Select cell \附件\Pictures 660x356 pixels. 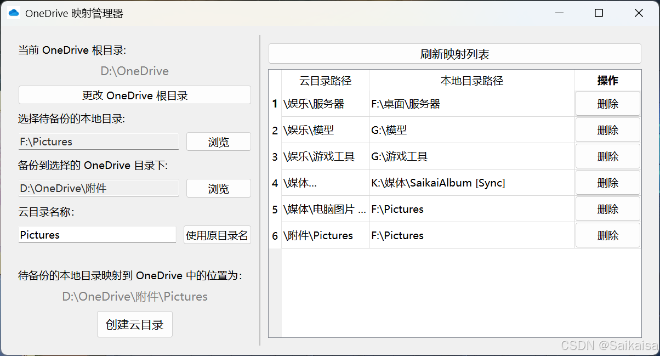coord(325,235)
